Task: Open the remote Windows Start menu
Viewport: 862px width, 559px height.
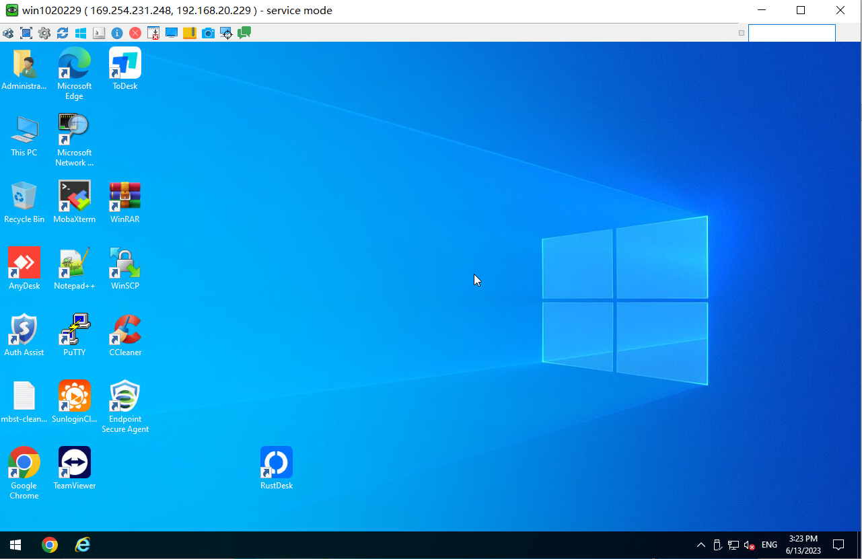Action: (x=15, y=545)
